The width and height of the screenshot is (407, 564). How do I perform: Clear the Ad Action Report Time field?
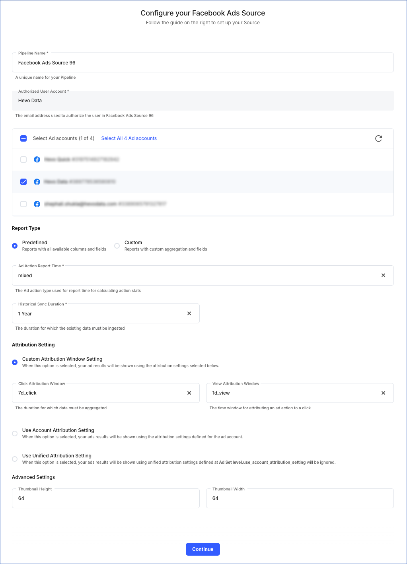click(383, 275)
